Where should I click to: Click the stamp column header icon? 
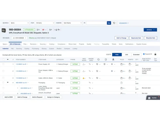click(x=113, y=60)
